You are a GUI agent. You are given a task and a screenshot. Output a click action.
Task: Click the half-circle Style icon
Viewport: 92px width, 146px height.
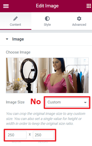47,19
